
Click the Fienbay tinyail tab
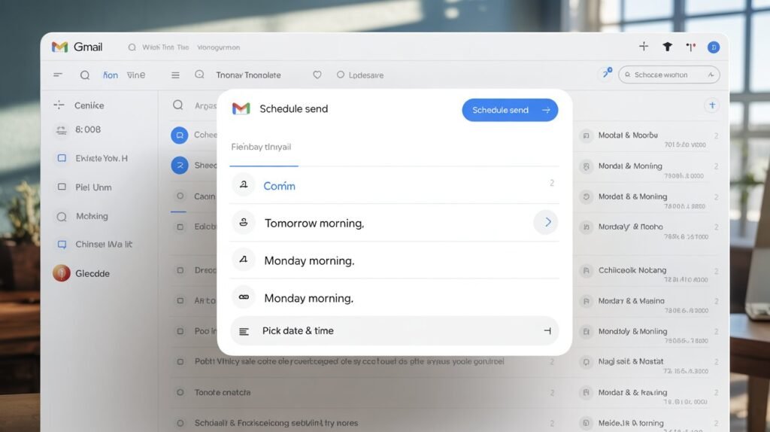click(x=261, y=147)
